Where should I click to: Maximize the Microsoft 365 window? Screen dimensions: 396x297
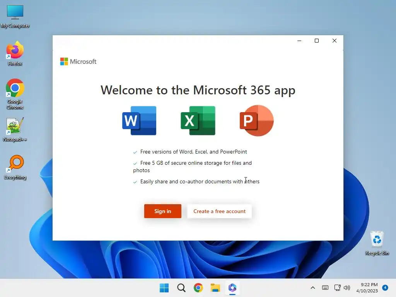(317, 41)
